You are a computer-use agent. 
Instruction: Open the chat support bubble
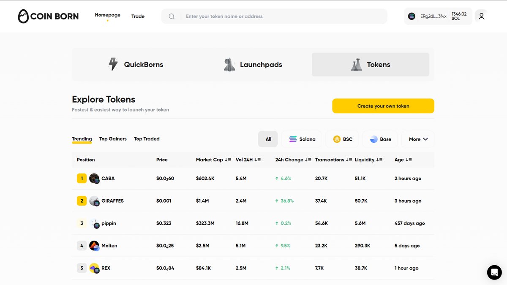[x=494, y=272]
